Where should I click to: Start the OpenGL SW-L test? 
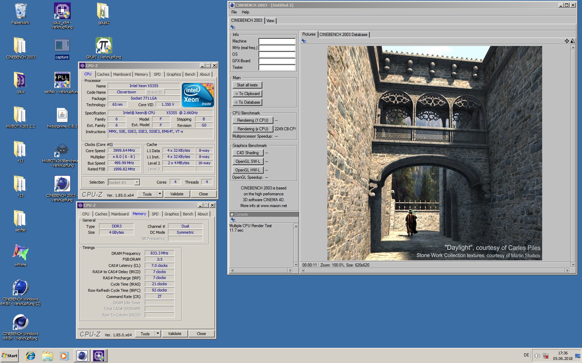[248, 161]
